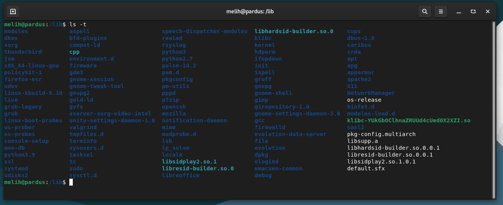Viewport: 503px width, 205px height.
Task: Click the thunderbird directory name
Action: pos(23,52)
